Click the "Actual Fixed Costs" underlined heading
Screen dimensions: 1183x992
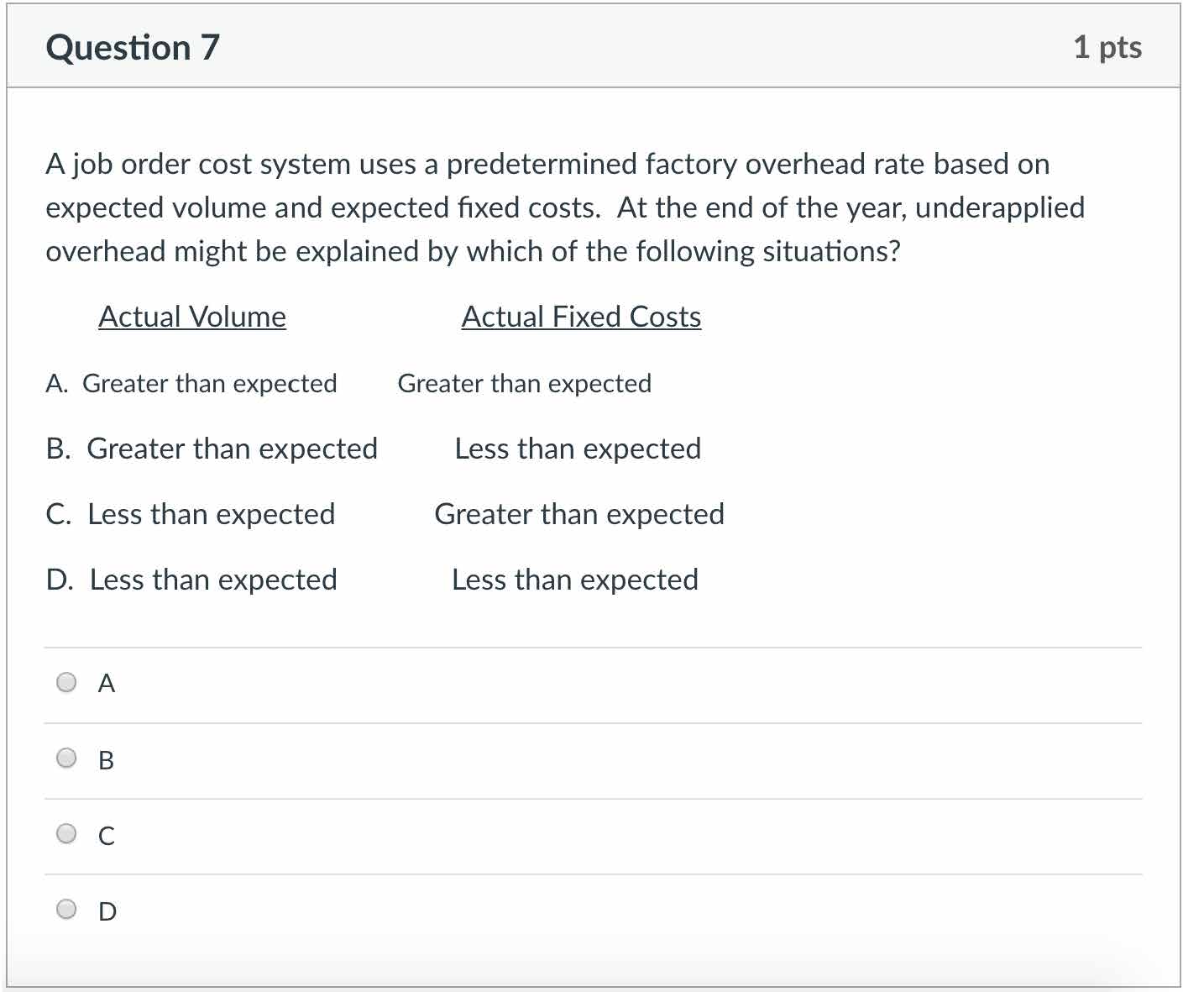pos(581,317)
